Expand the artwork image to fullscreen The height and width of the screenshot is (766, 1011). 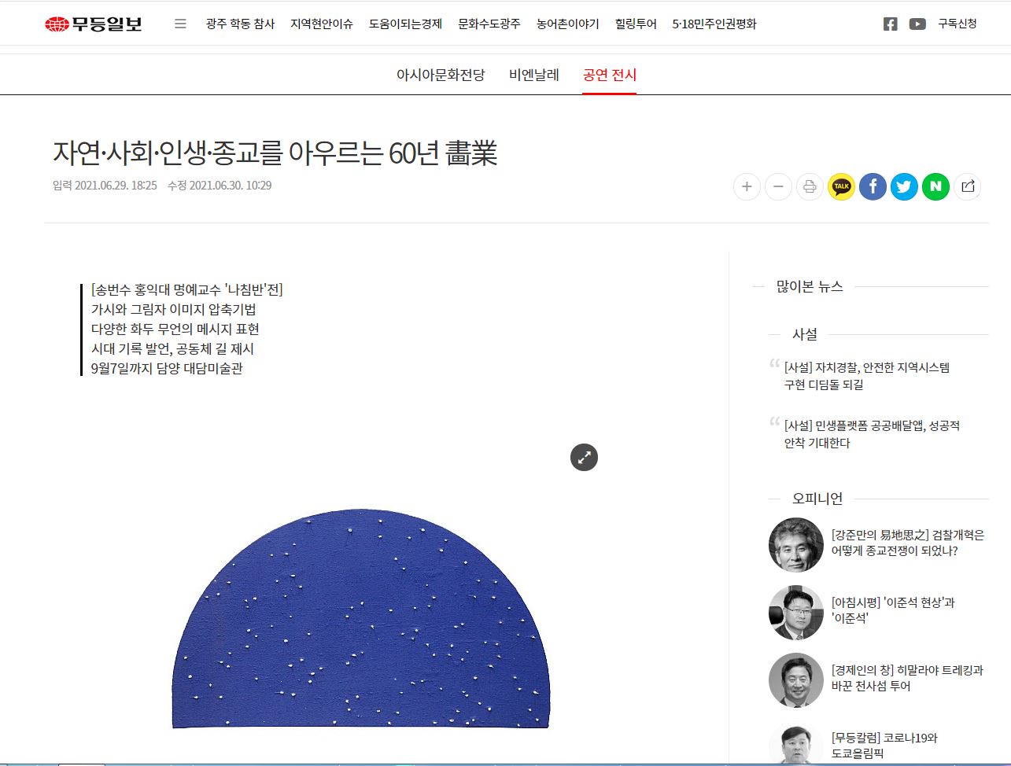584,457
